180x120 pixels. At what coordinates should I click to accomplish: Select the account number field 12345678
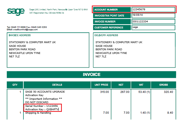pos(153,9)
